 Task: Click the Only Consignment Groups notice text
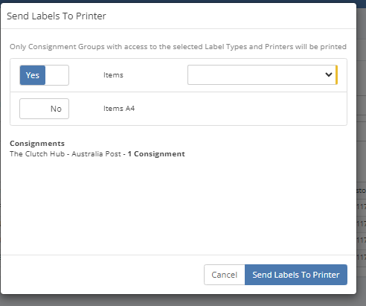(178, 47)
